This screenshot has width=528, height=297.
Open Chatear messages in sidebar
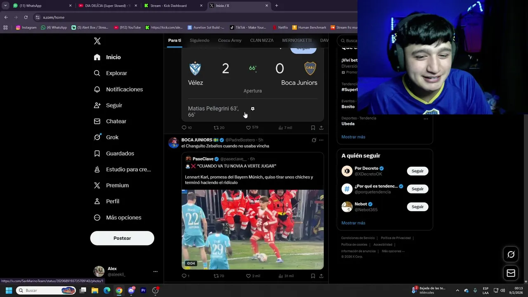110,121
